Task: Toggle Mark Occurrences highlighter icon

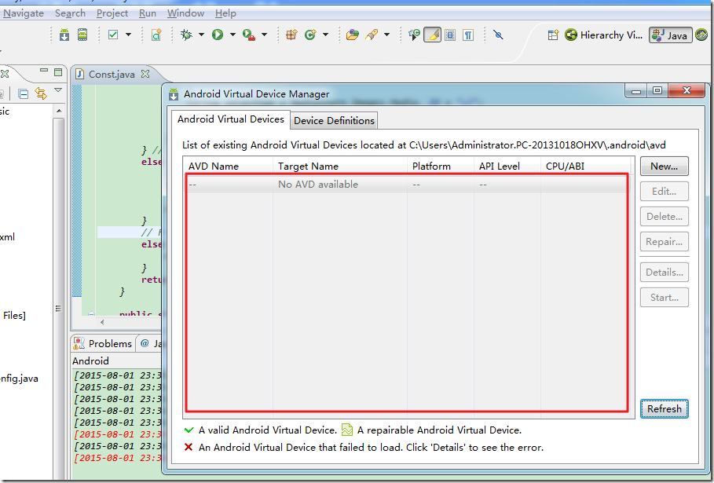Action: click(x=432, y=35)
